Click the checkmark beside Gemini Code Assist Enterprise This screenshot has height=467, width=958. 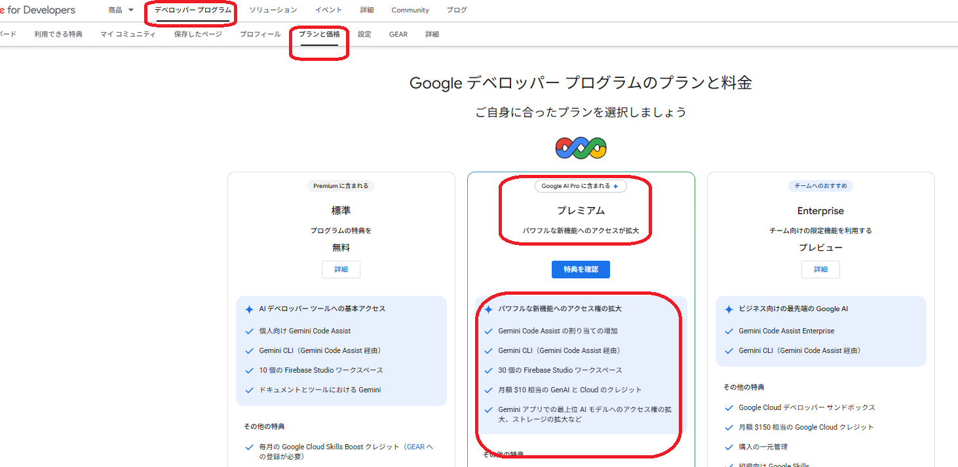(x=728, y=331)
